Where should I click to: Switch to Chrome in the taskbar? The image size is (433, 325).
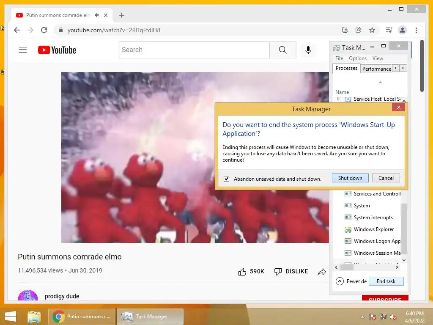click(x=82, y=317)
